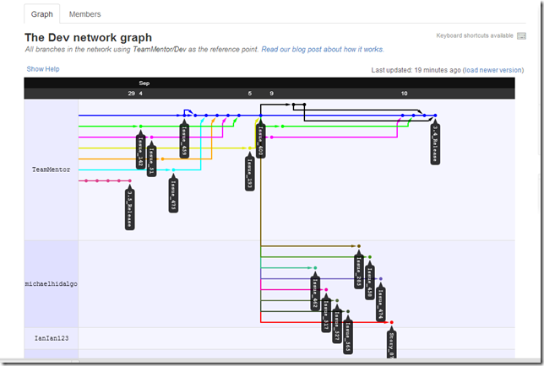Click the Sep month header in timeline
This screenshot has width=544, height=366.
(144, 83)
